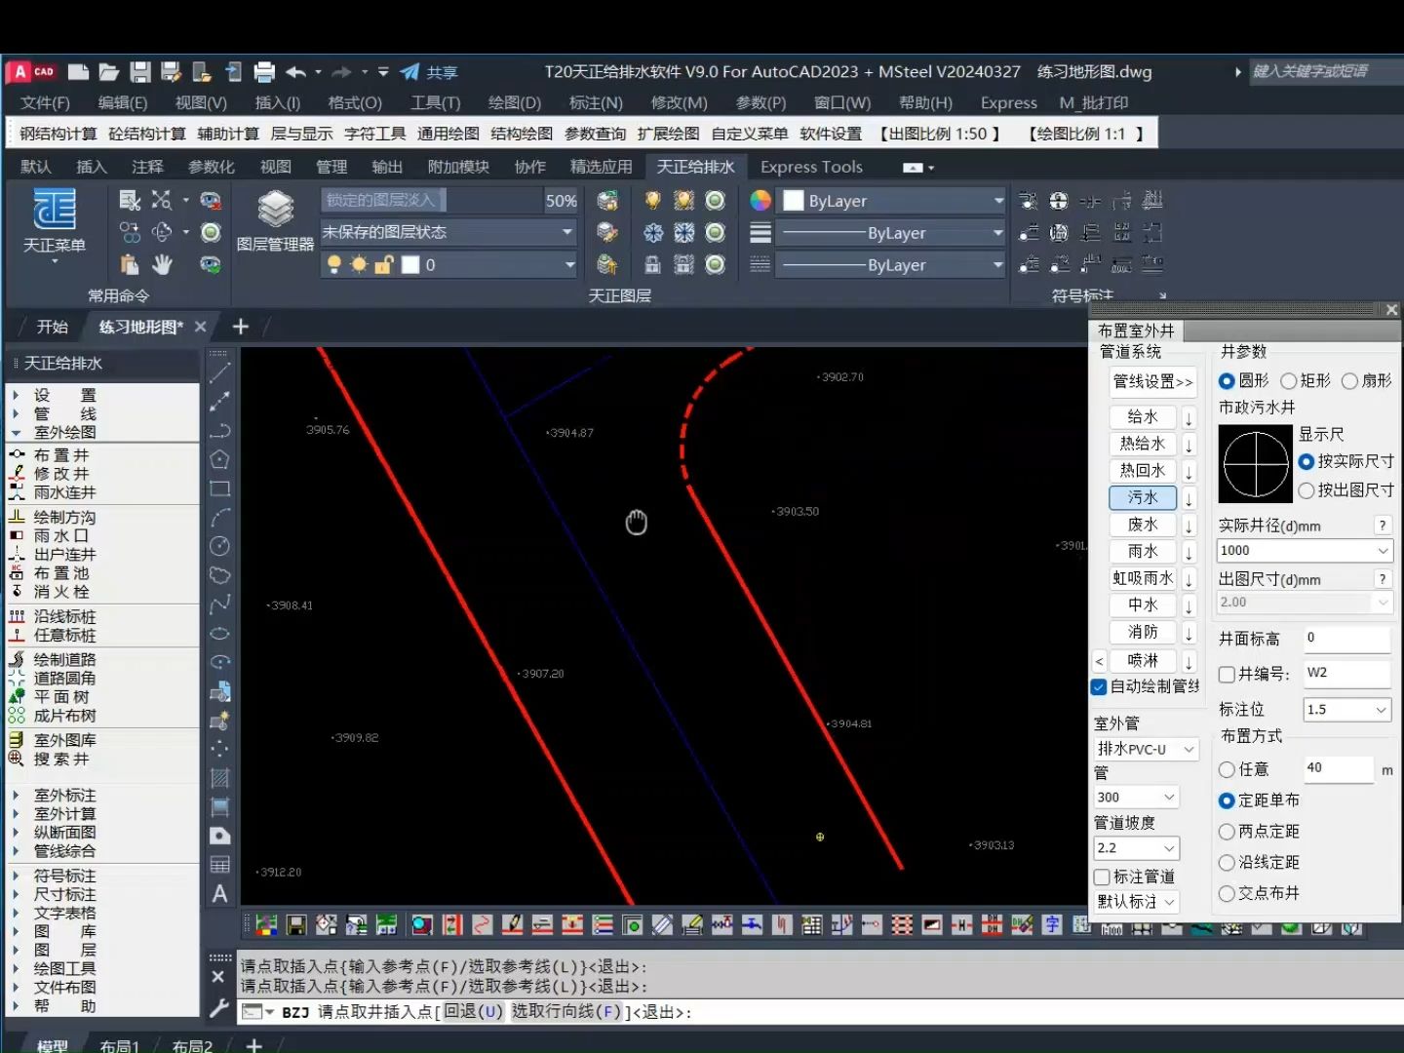Click the color wheel icon beside ByLayer
1404x1053 pixels.
pos(760,200)
